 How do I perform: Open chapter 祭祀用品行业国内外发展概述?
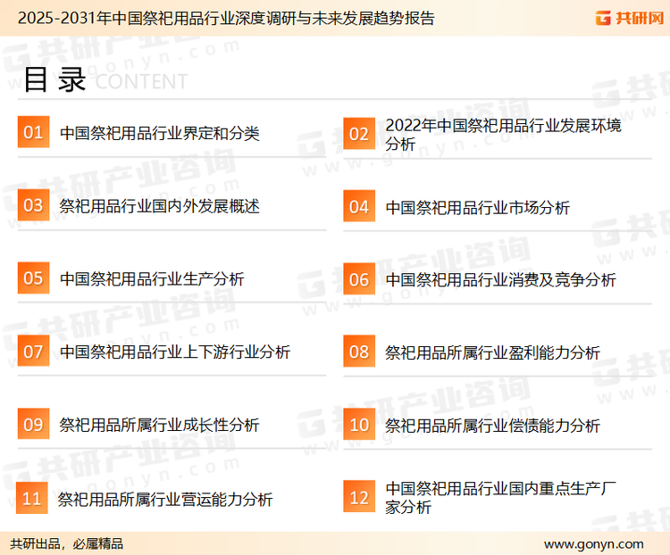pyautogui.click(x=159, y=206)
